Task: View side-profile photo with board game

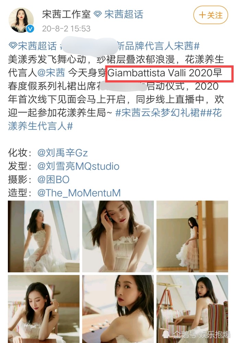Action: click(x=118, y=309)
